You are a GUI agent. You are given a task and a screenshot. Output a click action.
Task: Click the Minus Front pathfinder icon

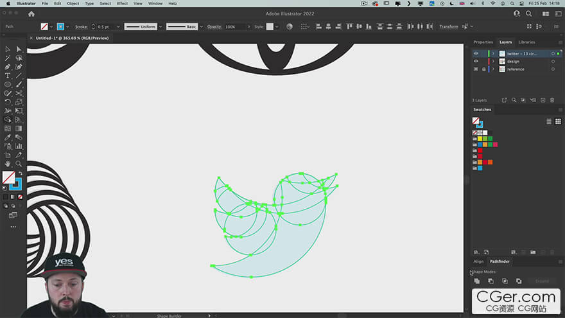point(491,281)
